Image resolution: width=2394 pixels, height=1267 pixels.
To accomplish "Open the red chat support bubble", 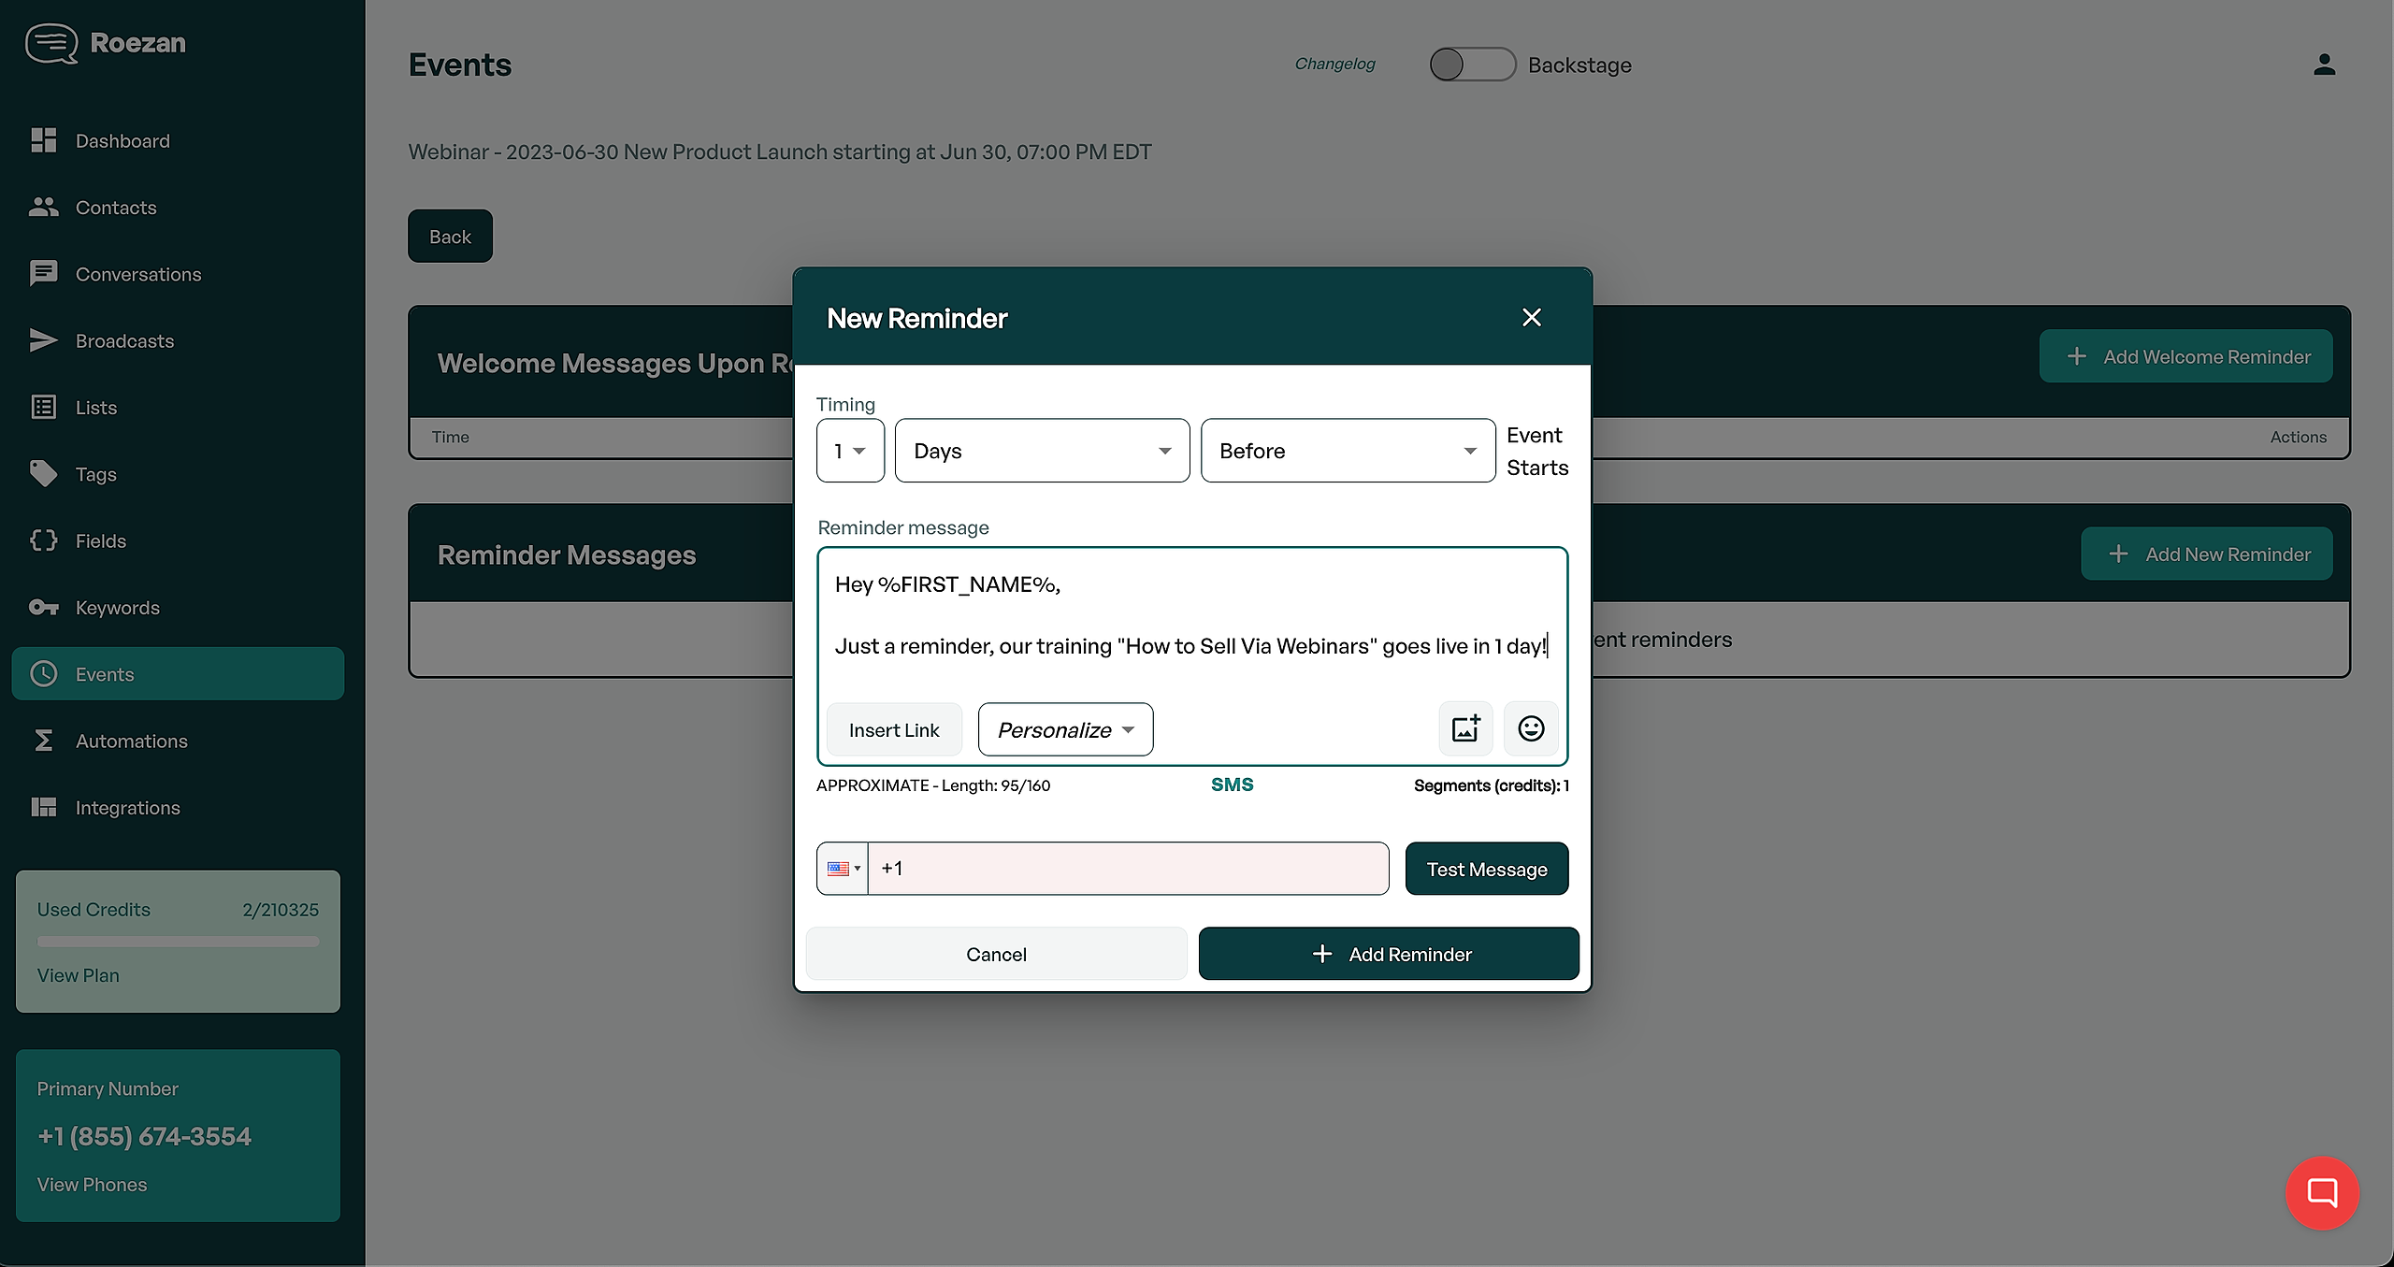I will pyautogui.click(x=2322, y=1192).
